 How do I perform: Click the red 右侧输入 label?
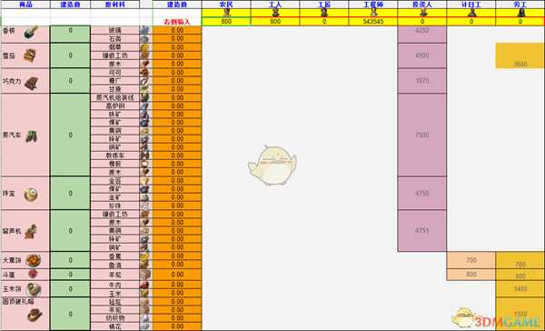[x=177, y=22]
